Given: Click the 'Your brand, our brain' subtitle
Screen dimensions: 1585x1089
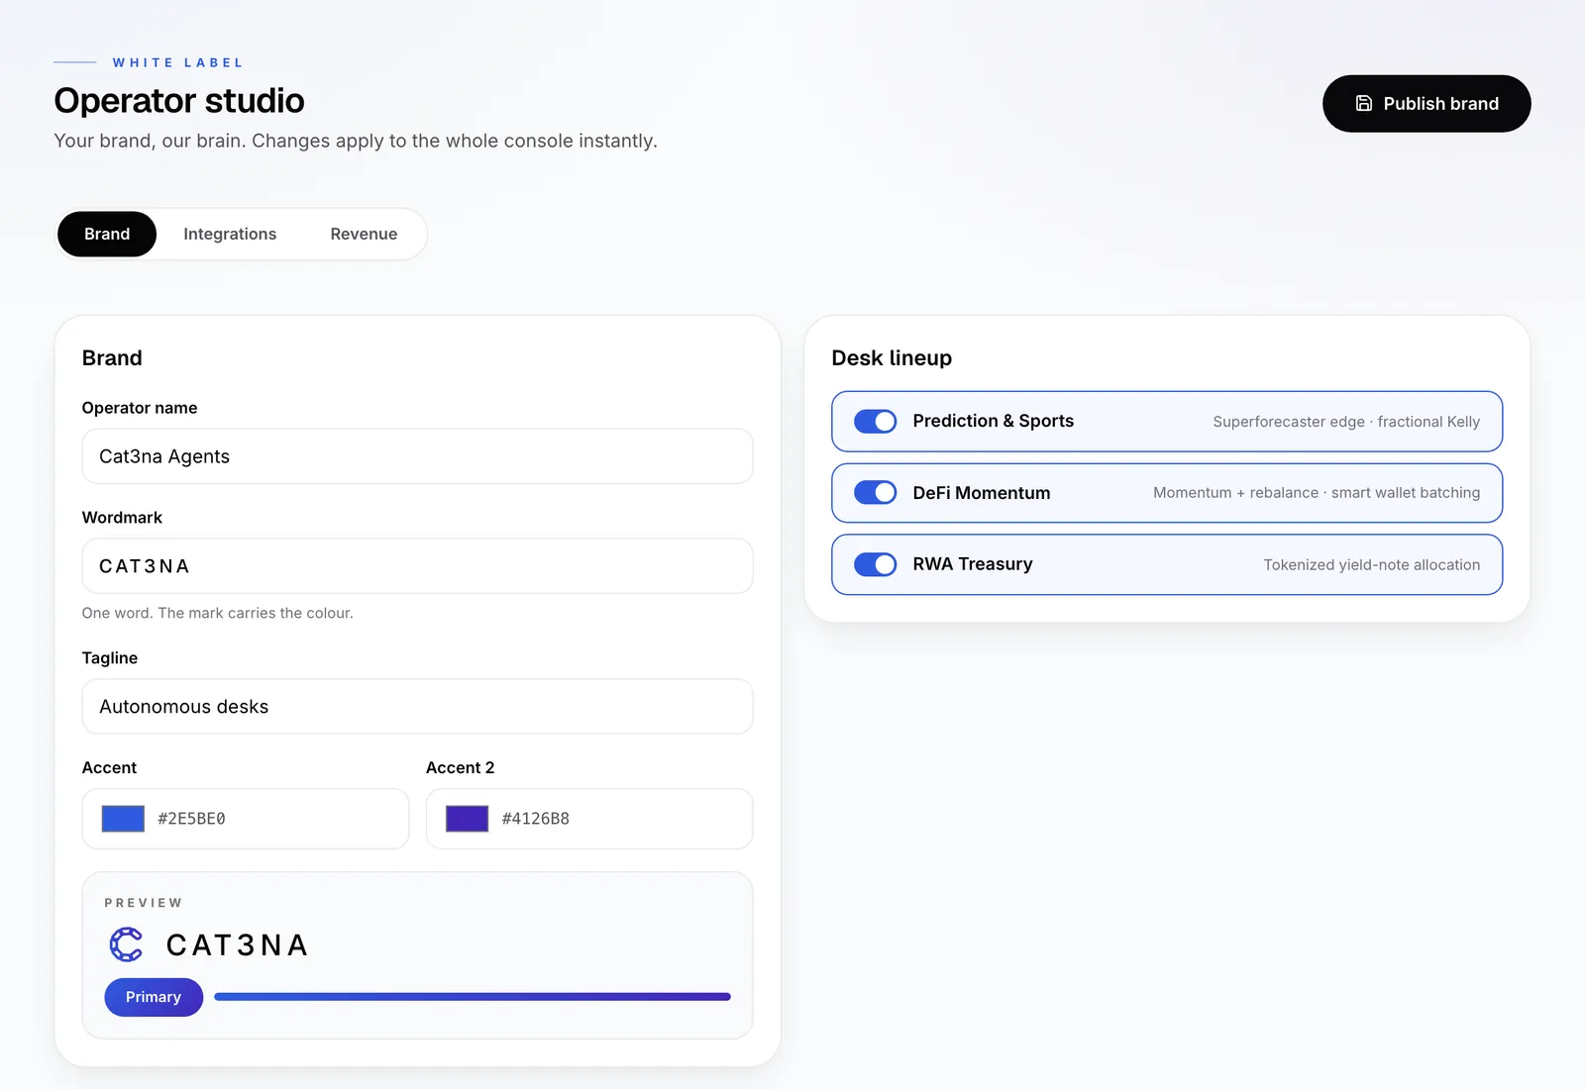Looking at the screenshot, I should tap(356, 141).
